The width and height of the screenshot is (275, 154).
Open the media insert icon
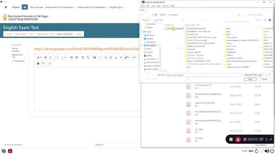pyautogui.click(x=100, y=57)
